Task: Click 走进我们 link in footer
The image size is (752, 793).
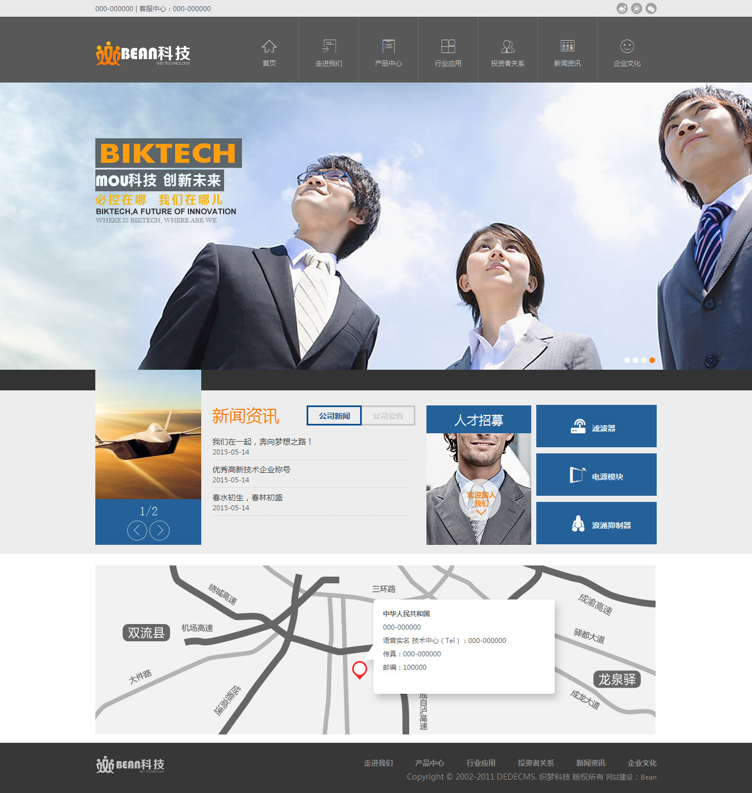Action: click(x=378, y=763)
